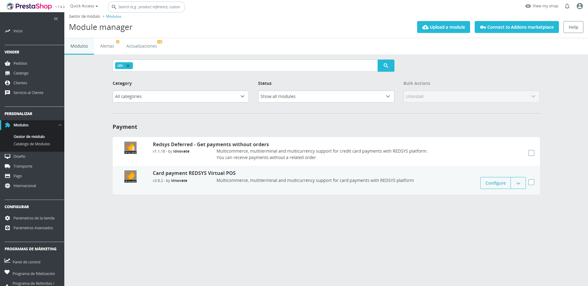Click the Help button

pyautogui.click(x=573, y=27)
